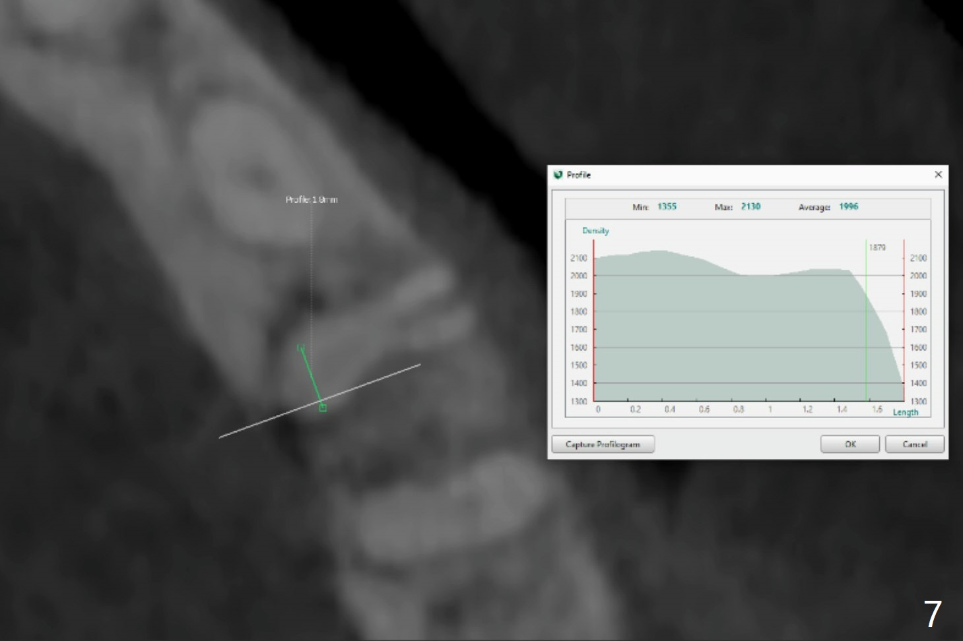Click the Average value 1996
This screenshot has width=963, height=641.
[x=848, y=206]
